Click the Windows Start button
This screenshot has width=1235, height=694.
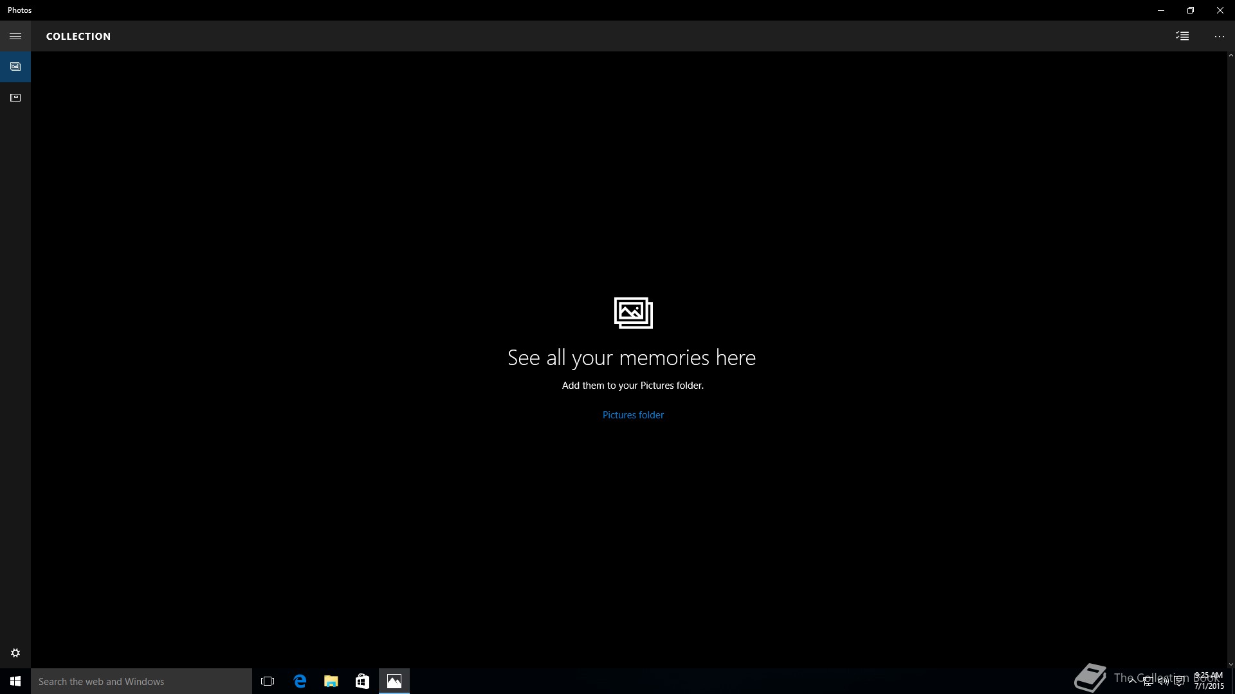(15, 681)
